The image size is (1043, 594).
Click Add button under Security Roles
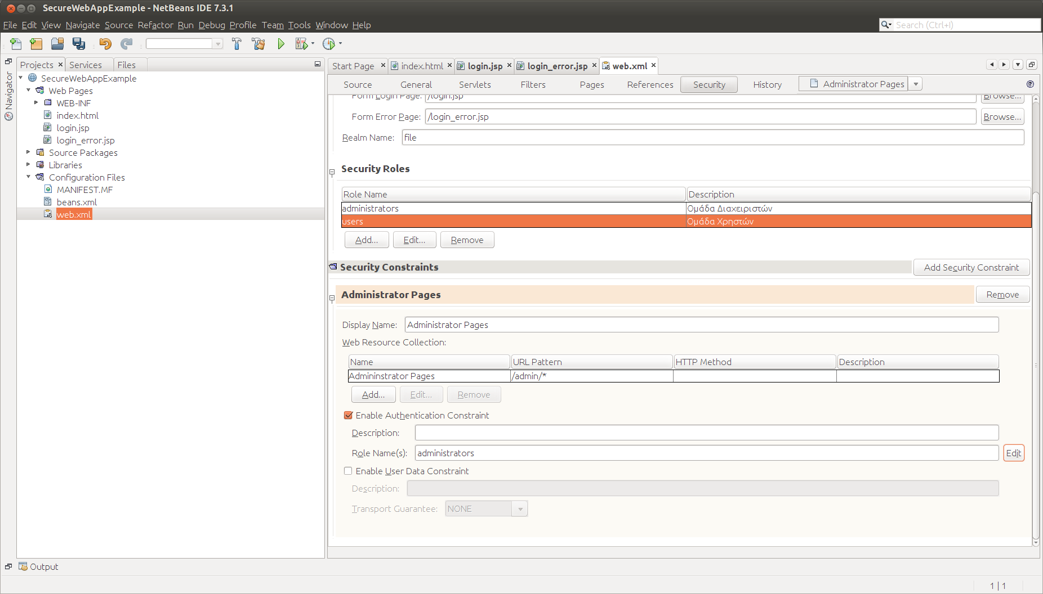pyautogui.click(x=367, y=240)
